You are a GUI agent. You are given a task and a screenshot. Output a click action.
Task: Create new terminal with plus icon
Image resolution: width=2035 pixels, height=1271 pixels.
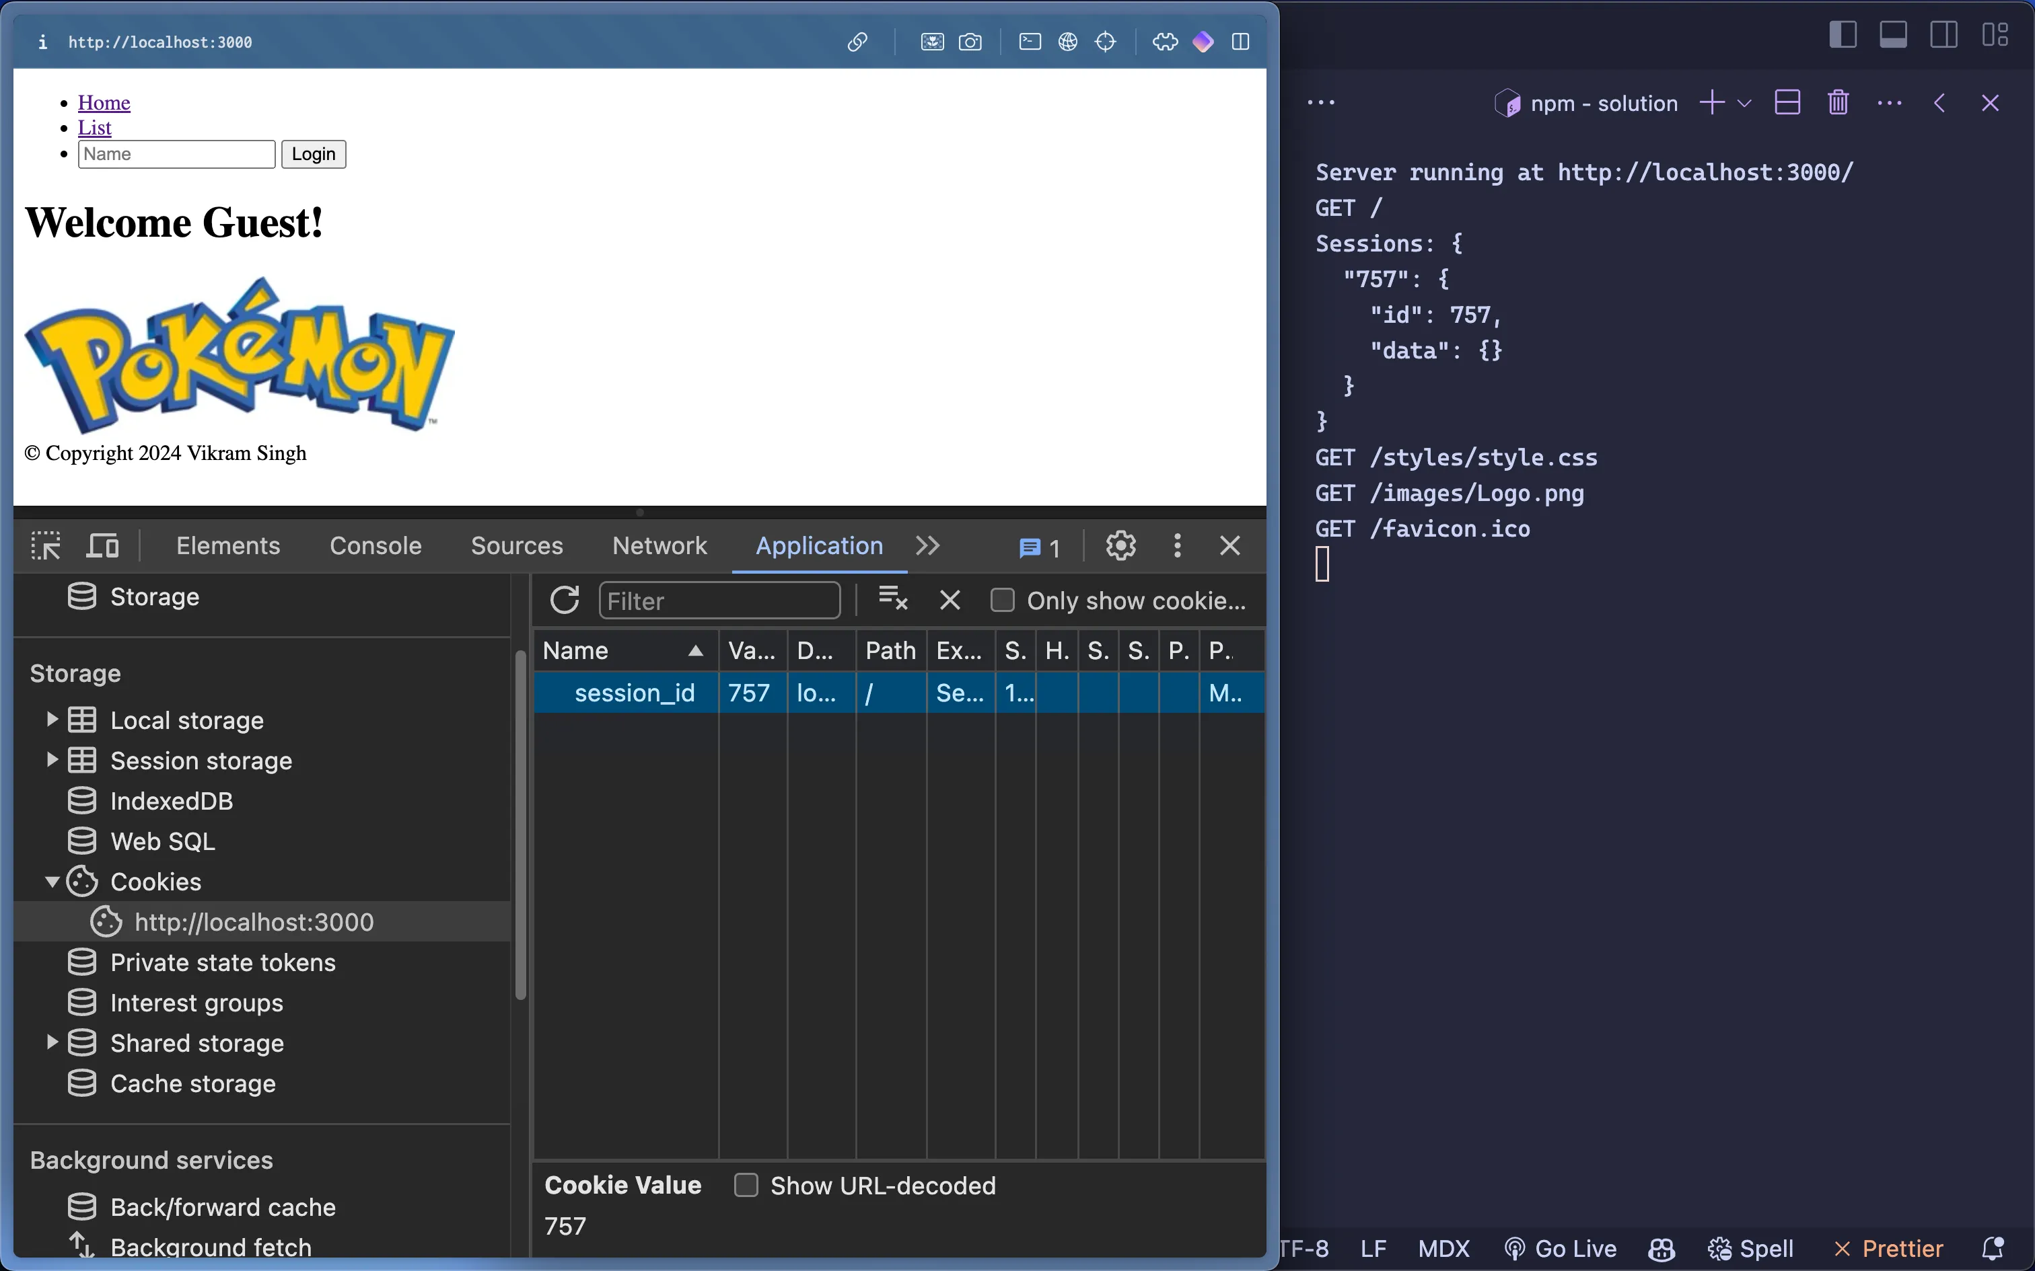click(x=1712, y=102)
